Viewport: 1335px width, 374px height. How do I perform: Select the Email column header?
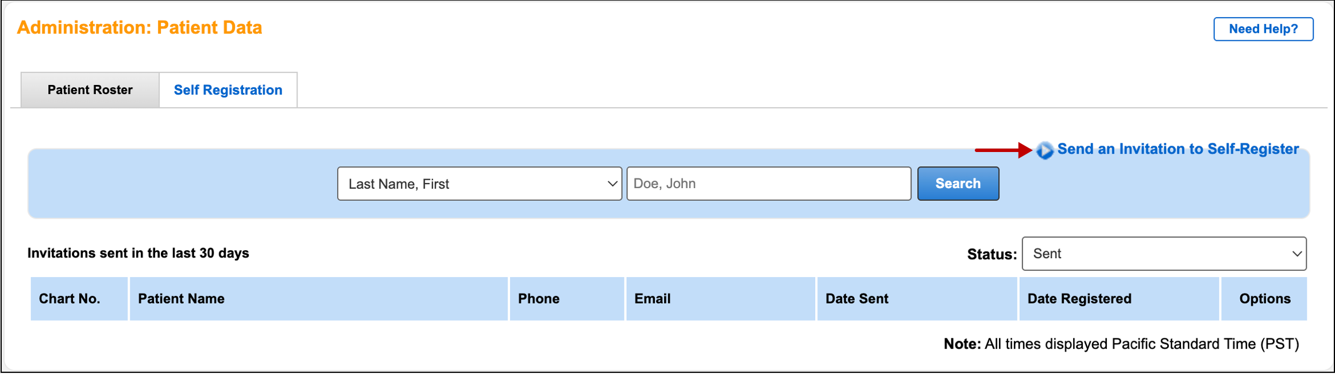tap(651, 298)
